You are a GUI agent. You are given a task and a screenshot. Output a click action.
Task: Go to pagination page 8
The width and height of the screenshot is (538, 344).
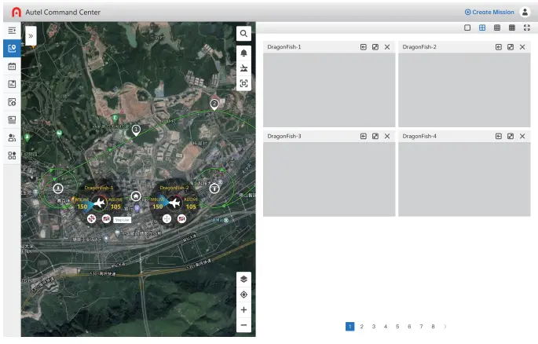(433, 327)
